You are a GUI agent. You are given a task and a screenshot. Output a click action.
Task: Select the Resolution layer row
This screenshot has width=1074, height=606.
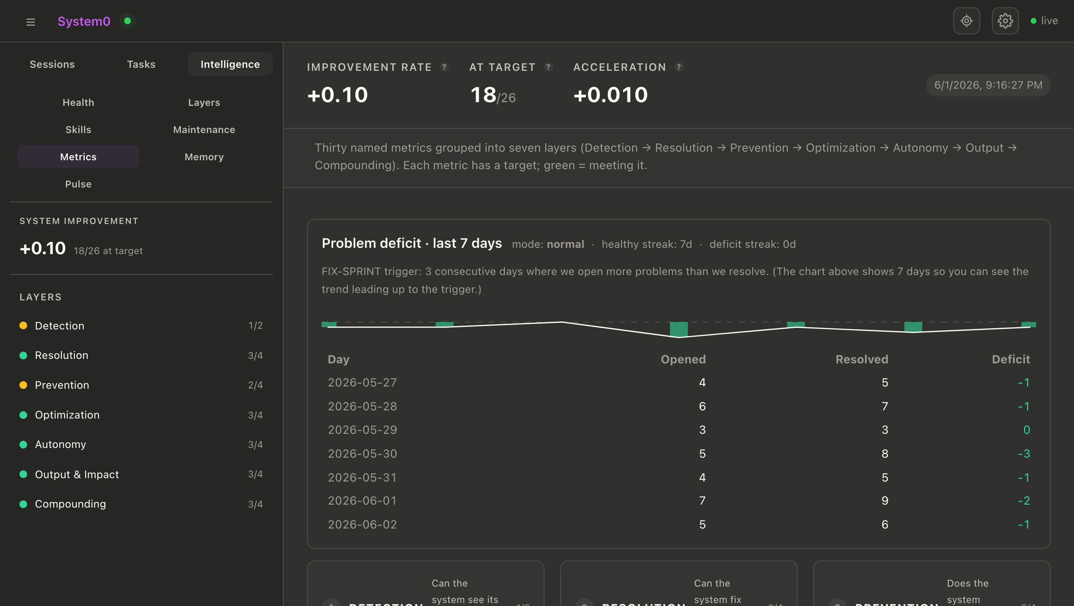tap(141, 356)
